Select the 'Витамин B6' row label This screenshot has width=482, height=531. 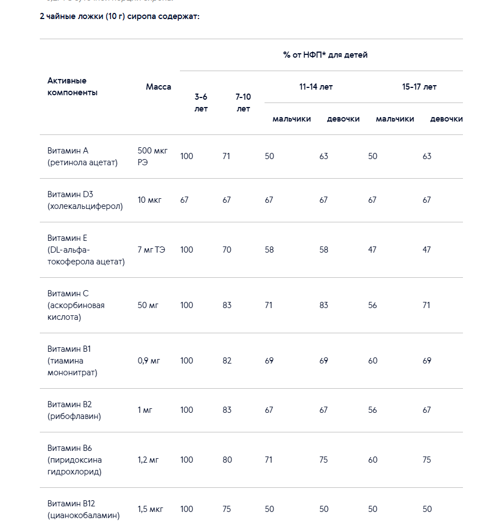pos(75,460)
